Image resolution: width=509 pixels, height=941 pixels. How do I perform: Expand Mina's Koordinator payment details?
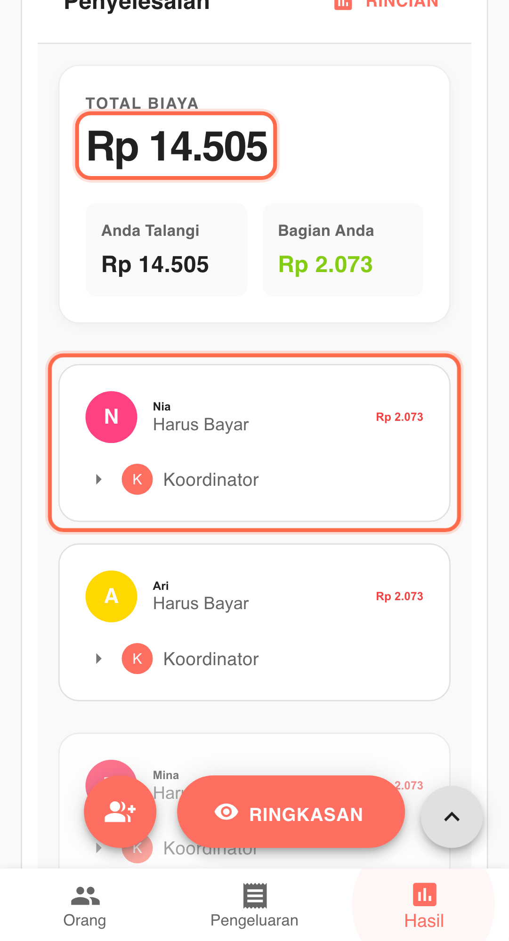click(99, 848)
